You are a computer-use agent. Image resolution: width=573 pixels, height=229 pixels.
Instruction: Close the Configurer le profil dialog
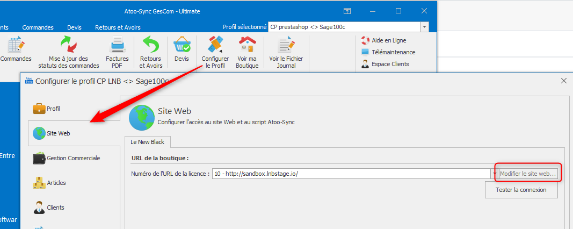point(564,81)
